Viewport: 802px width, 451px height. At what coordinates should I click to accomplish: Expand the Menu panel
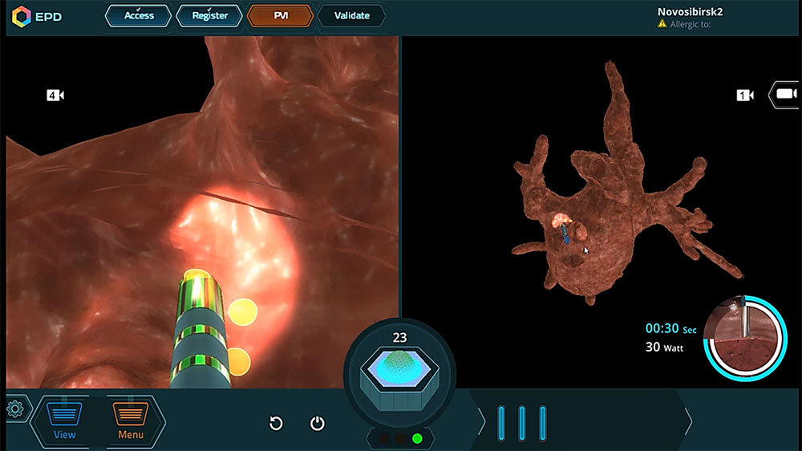[131, 420]
